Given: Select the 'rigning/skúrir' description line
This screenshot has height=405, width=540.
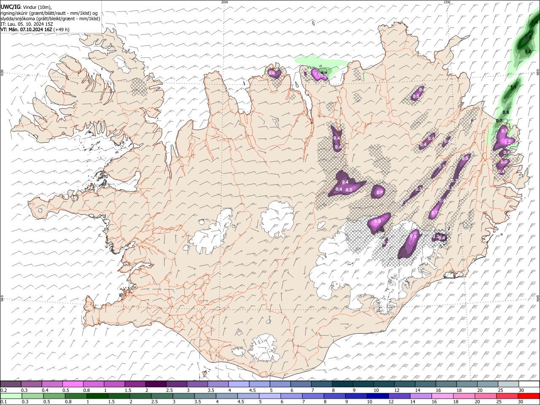Looking at the screenshot, I should (49, 13).
